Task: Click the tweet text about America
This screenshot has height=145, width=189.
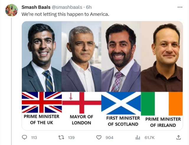Action: pyautogui.click(x=65, y=14)
